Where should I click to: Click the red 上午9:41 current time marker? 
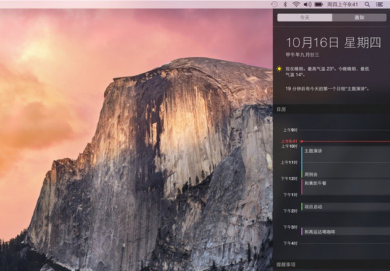pyautogui.click(x=289, y=141)
